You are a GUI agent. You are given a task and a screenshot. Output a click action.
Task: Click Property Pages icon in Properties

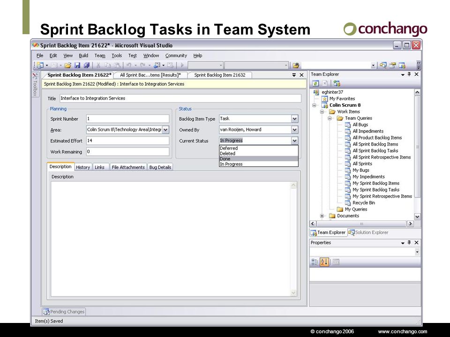click(336, 262)
